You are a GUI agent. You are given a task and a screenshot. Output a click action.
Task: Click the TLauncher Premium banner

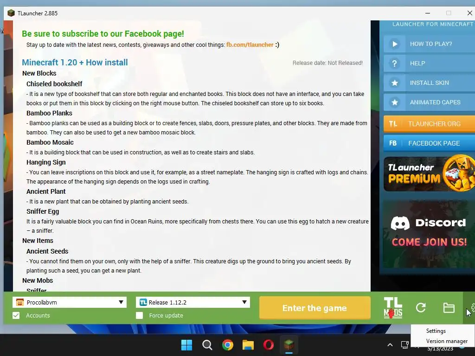[429, 174]
